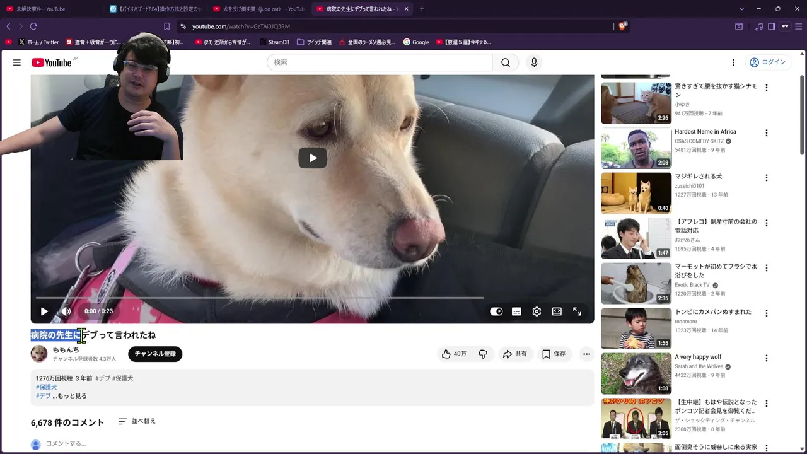Save the video with the 保存 button
Image resolution: width=807 pixels, height=454 pixels.
pos(554,354)
